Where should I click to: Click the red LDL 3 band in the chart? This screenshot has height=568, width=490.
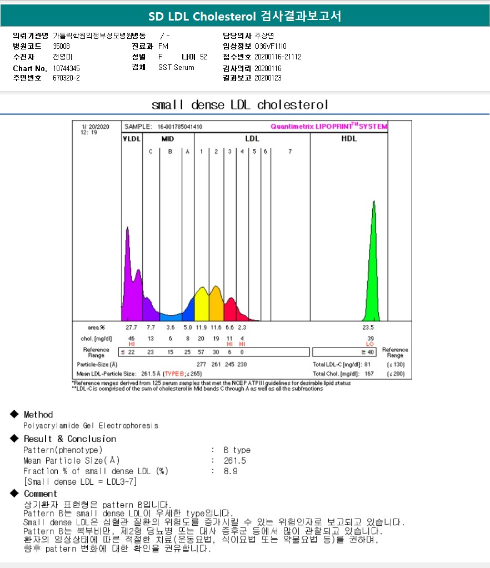pos(230,311)
